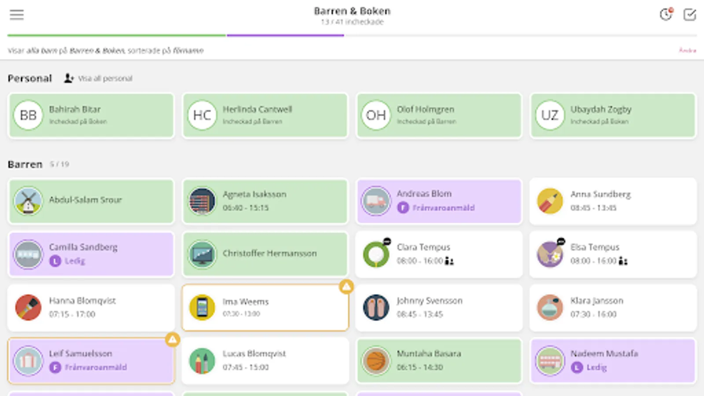Click Muntaha Basara's basketball avatar
The image size is (704, 396).
pyautogui.click(x=376, y=361)
